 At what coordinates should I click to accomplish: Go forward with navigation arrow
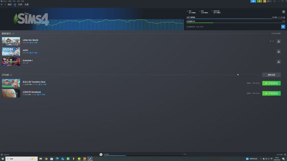(x=5, y=4)
